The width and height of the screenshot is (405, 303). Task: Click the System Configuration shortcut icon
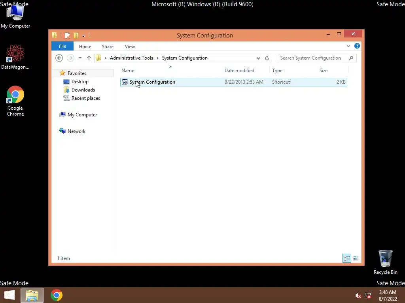pos(125,82)
